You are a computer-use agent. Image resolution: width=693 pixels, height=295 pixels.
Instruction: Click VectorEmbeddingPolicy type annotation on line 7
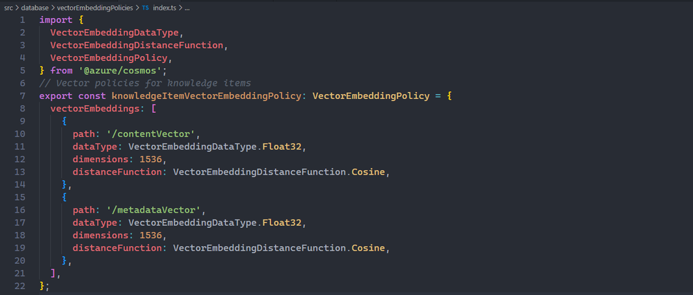pos(371,96)
